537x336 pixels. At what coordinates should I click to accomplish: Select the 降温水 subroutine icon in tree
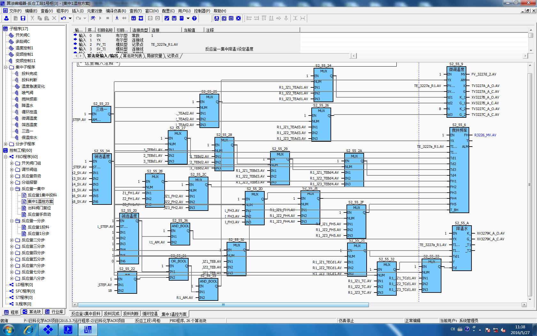coord(17,106)
